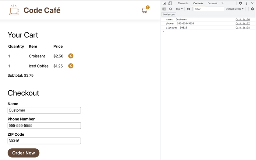Activate the inspect element picker tool
This screenshot has width=256, height=160.
[164, 3]
